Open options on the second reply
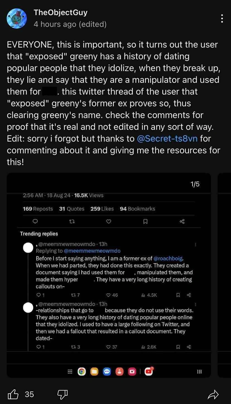231x404 pixels. click(196, 304)
